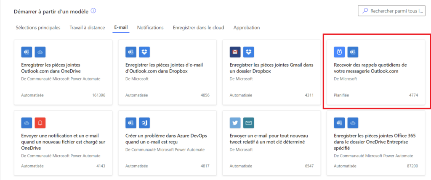Go to the Enregistrer dans le cloud tab

(x=198, y=28)
